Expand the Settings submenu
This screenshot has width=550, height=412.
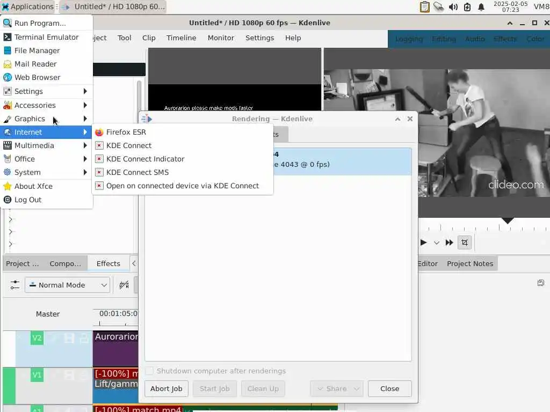(x=46, y=91)
